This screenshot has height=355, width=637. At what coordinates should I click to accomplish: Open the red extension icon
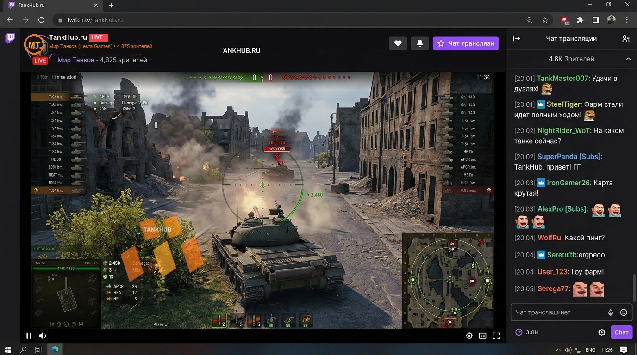click(x=564, y=20)
